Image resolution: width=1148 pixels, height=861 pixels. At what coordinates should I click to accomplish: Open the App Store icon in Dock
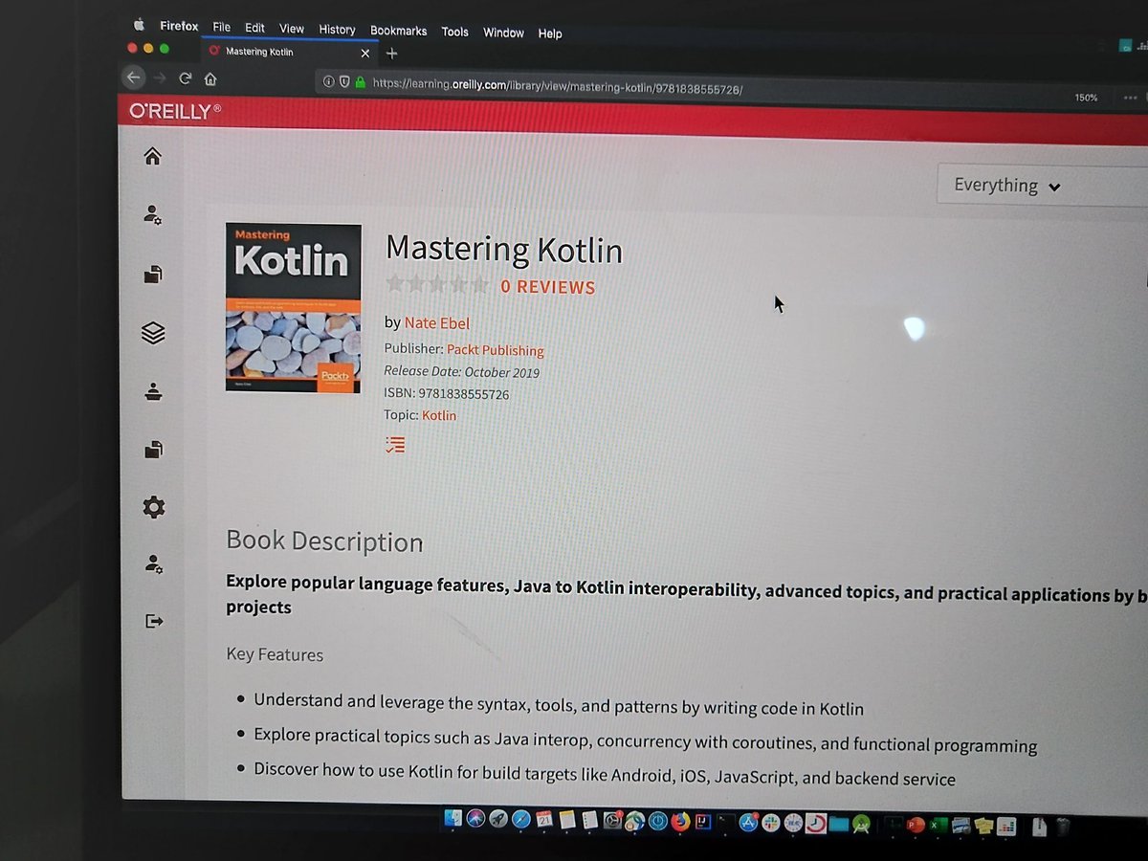pos(748,821)
